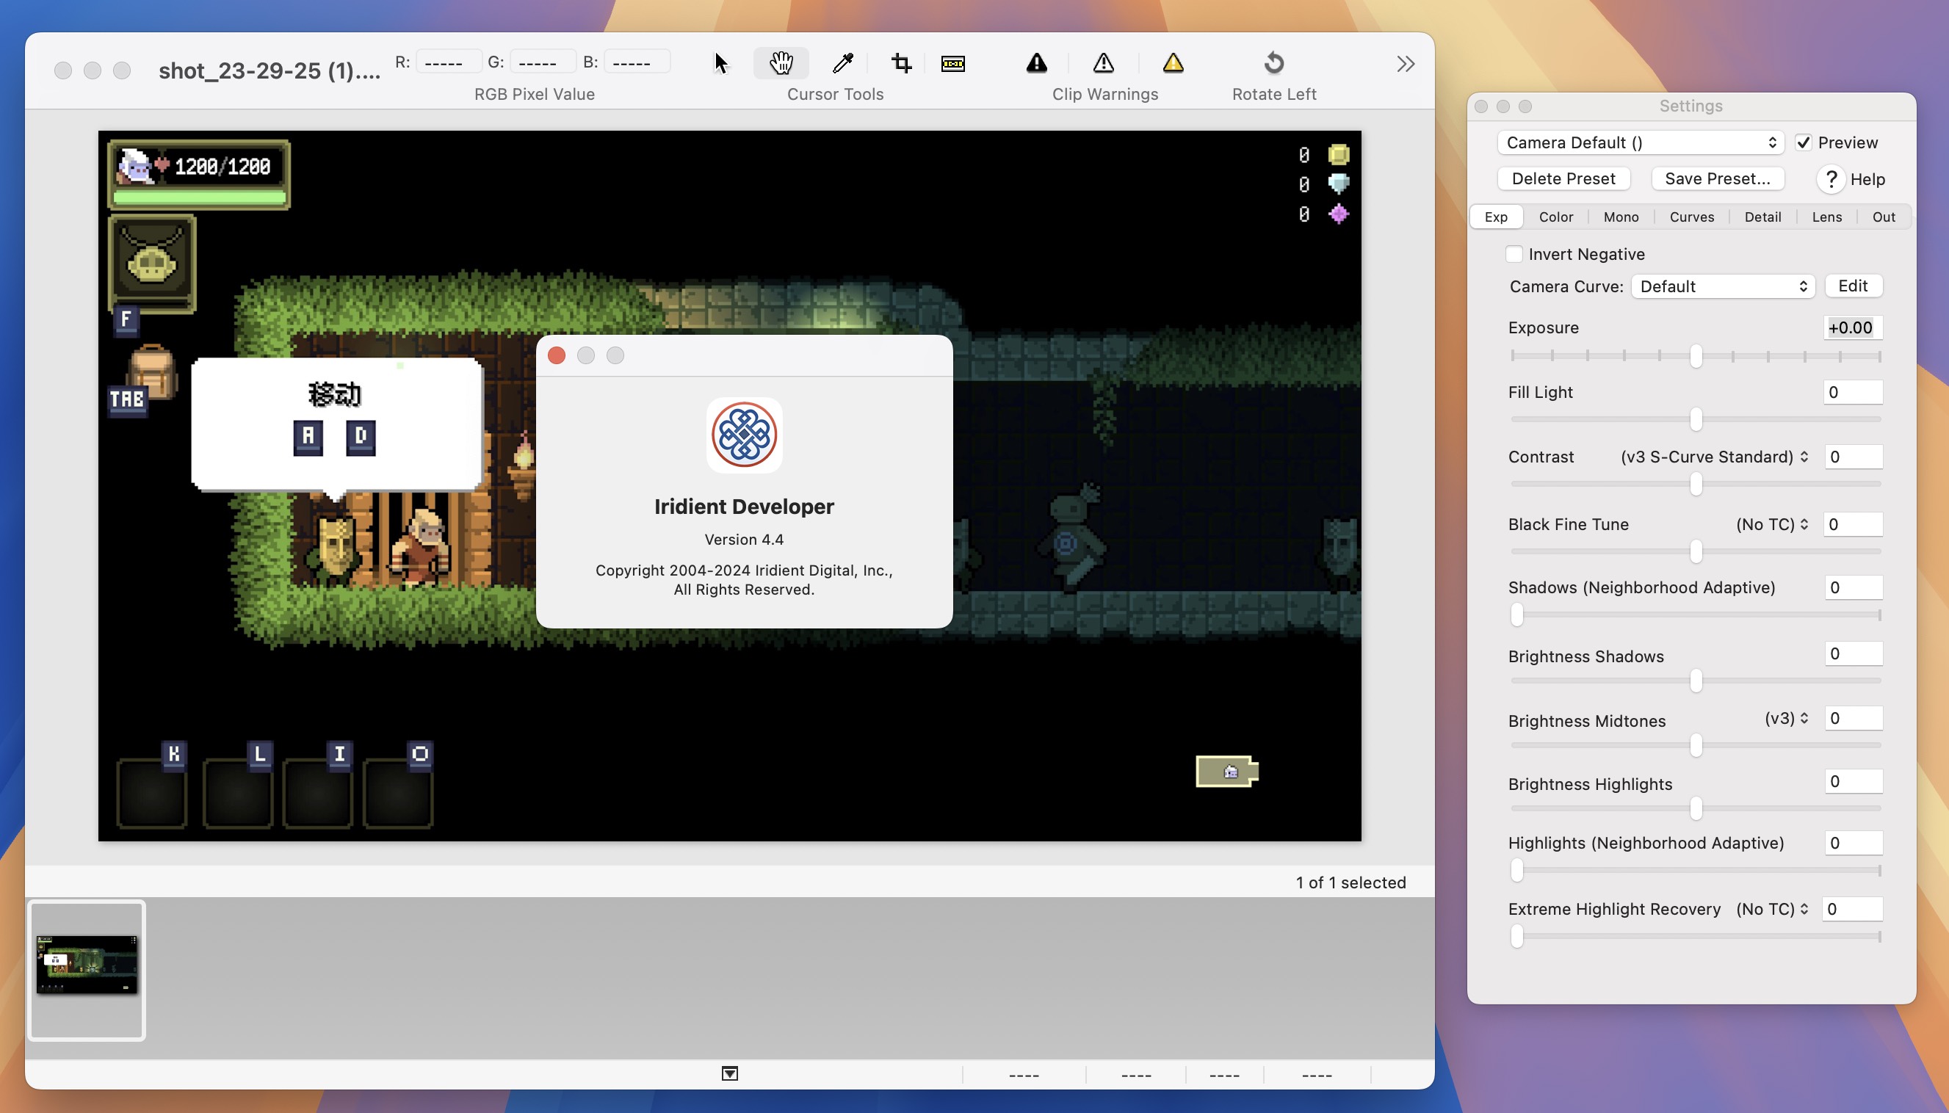Toggle the yellow clip warning triangle
Screen dimensions: 1949x1113
(1173, 62)
